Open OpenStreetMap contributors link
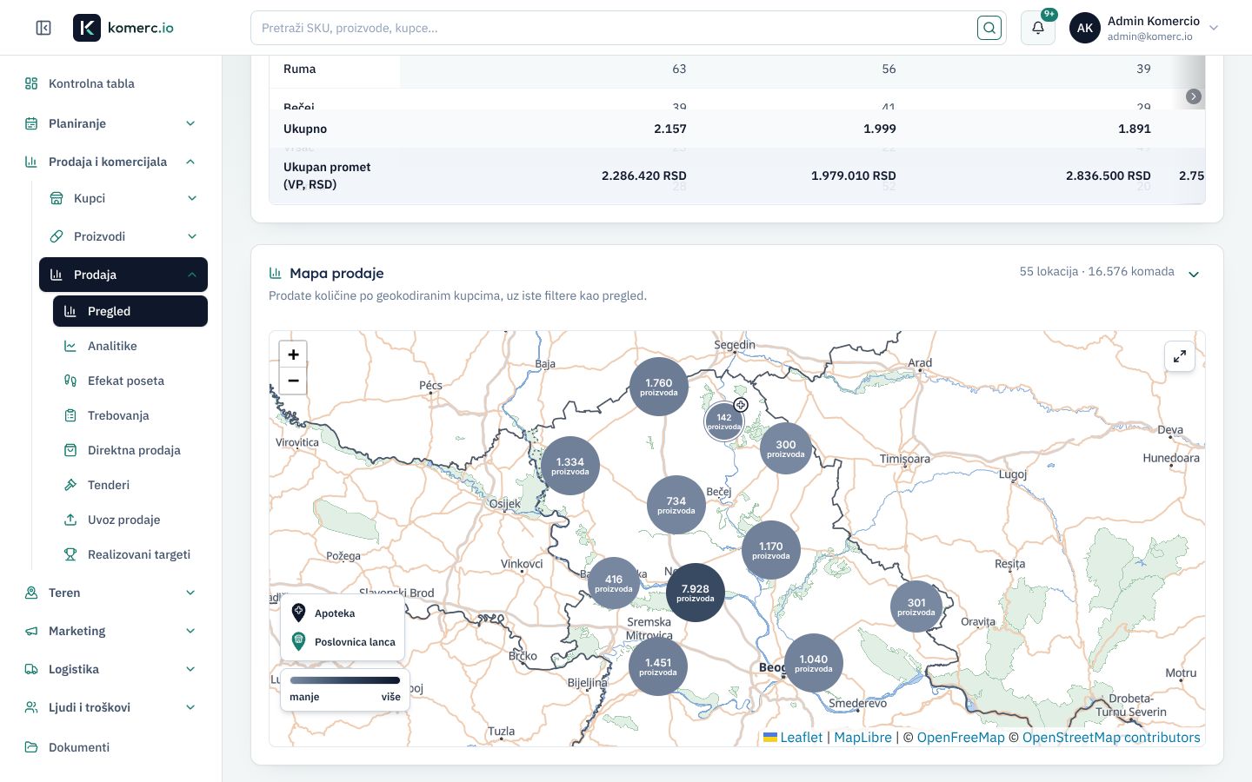1252x782 pixels. (x=1111, y=737)
